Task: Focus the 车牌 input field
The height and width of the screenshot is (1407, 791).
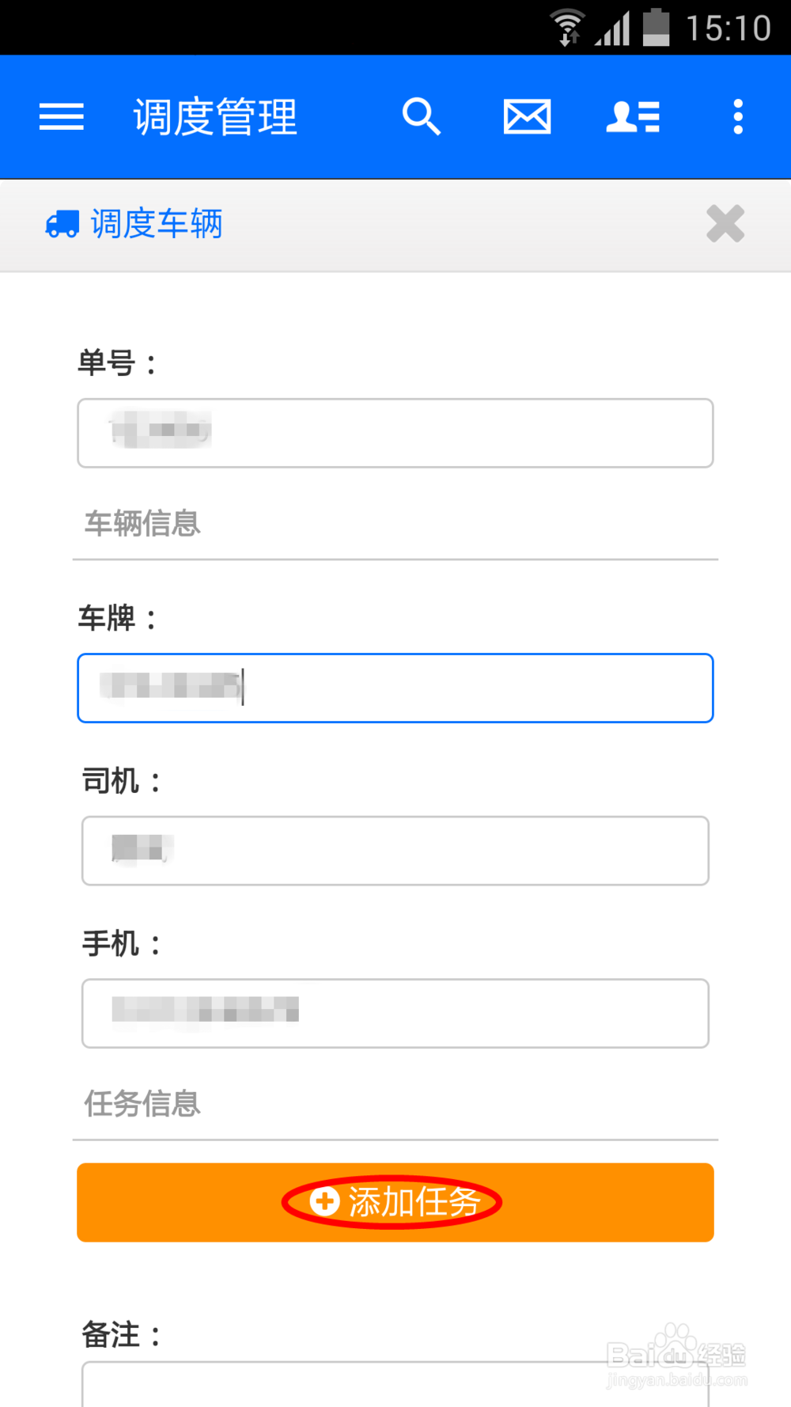Action: tap(395, 688)
